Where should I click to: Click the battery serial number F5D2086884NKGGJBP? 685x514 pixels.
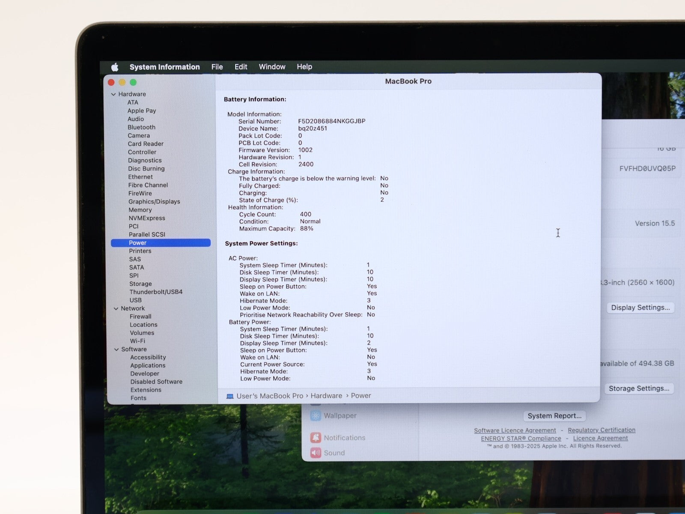point(332,121)
